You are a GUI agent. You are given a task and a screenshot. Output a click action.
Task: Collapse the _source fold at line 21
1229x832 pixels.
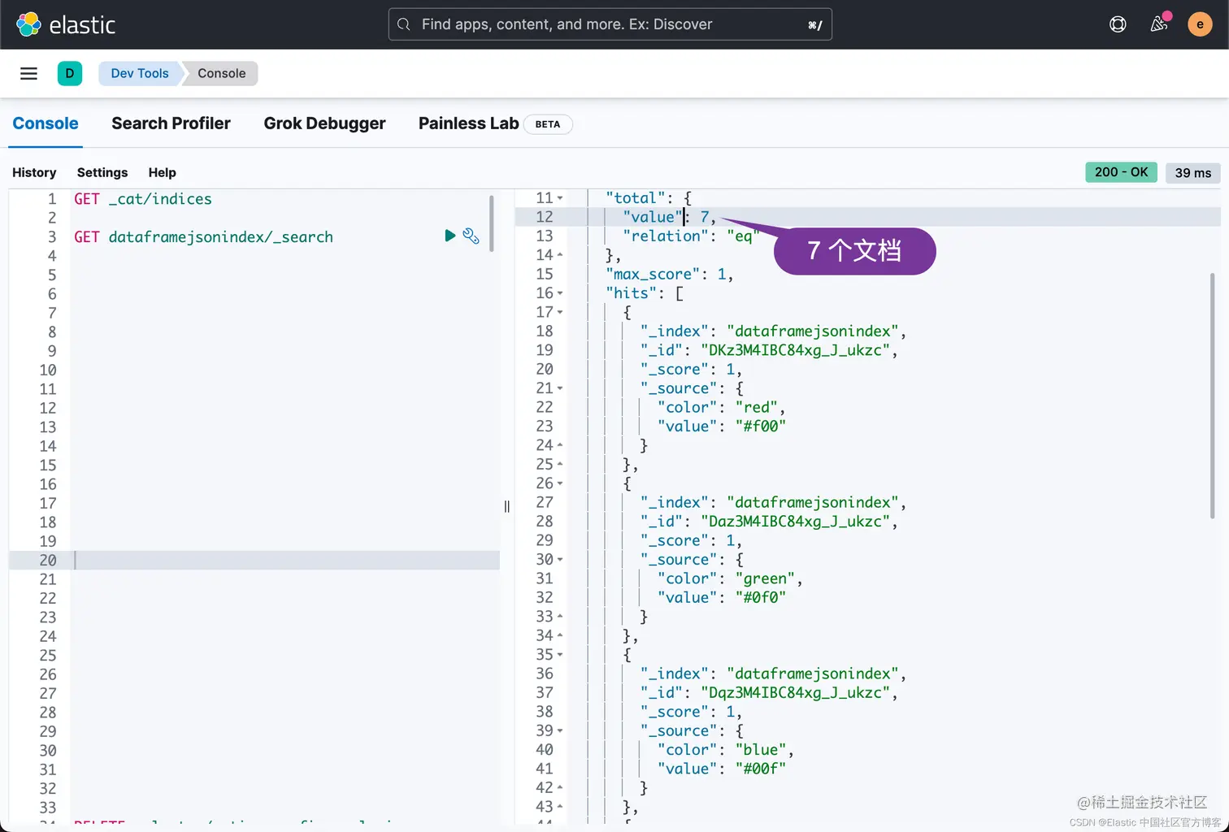pyautogui.click(x=560, y=388)
